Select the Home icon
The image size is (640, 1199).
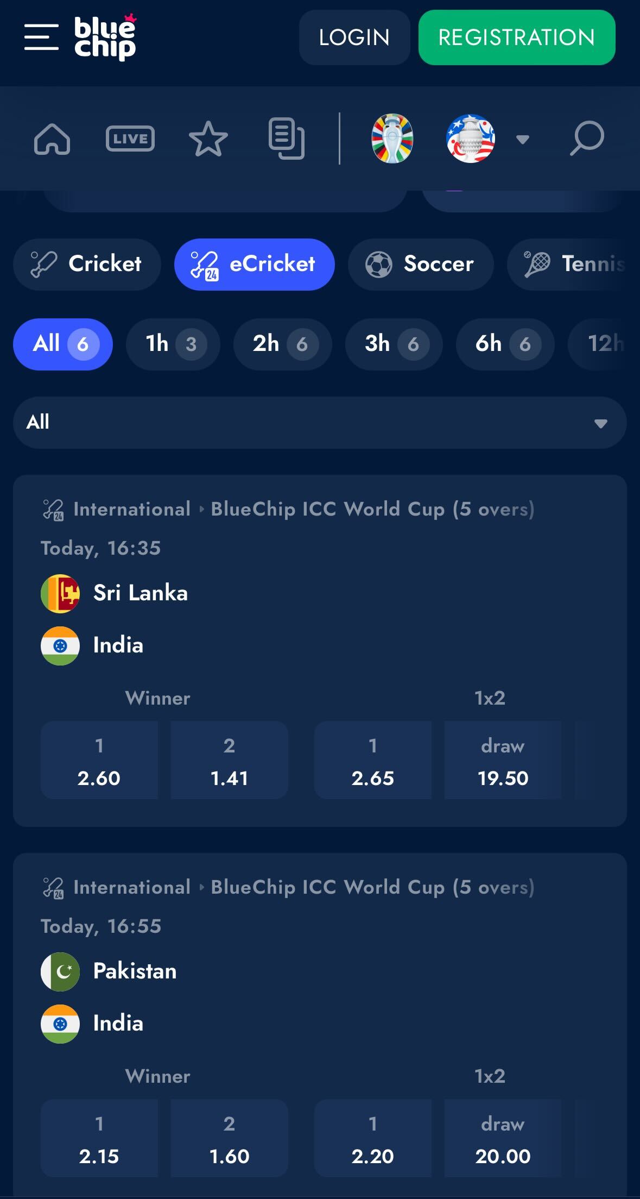(x=52, y=139)
